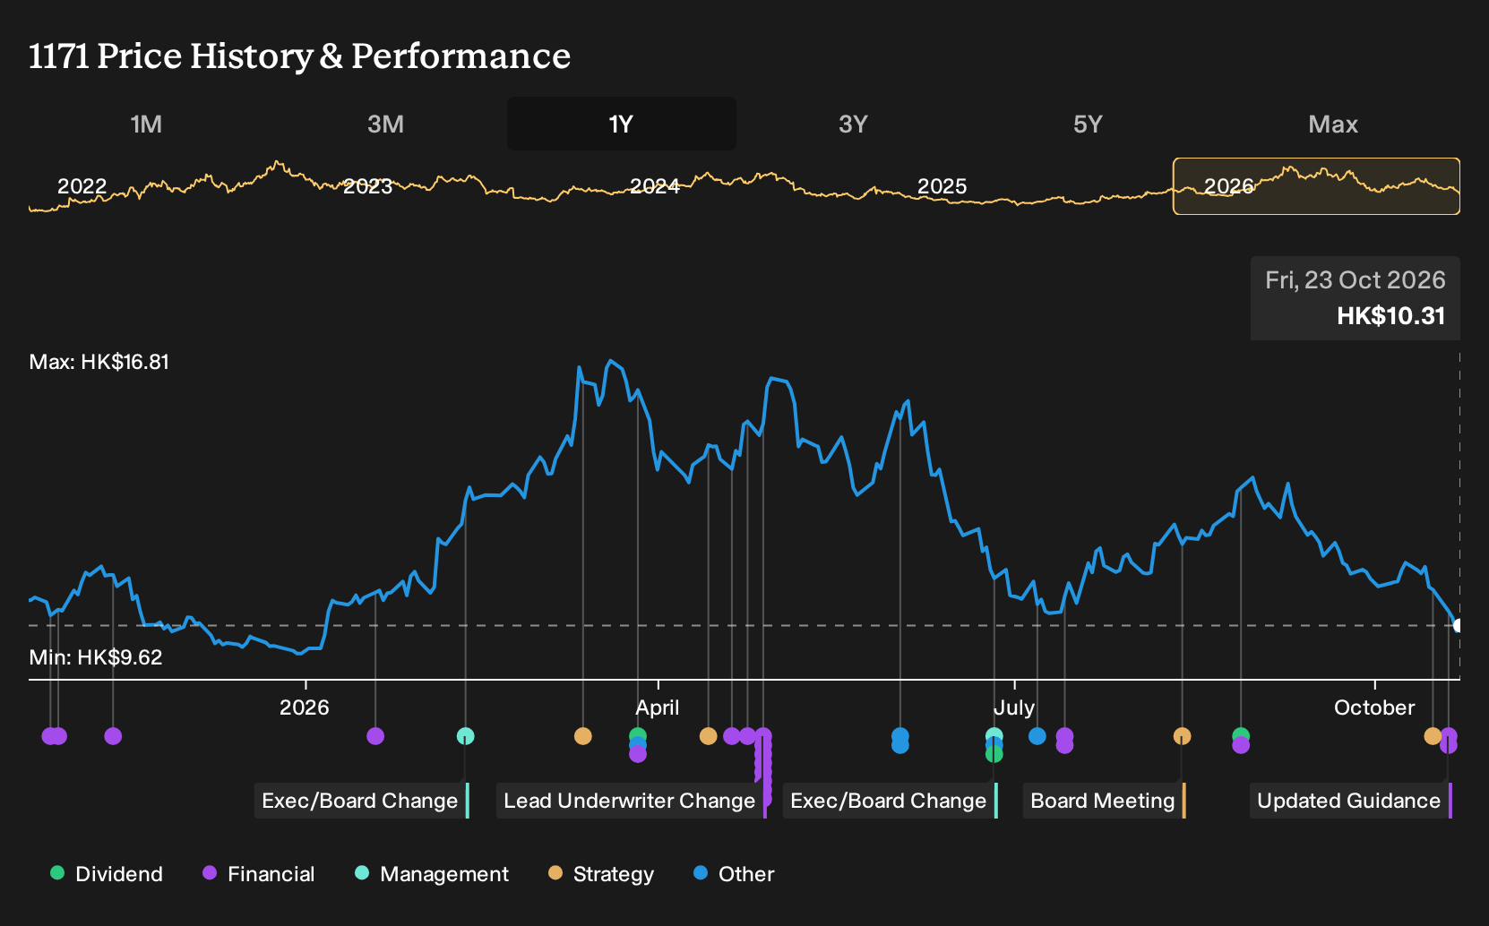Viewport: 1489px width, 926px height.
Task: Select the teal Management marker just before July
Action: pos(994,735)
